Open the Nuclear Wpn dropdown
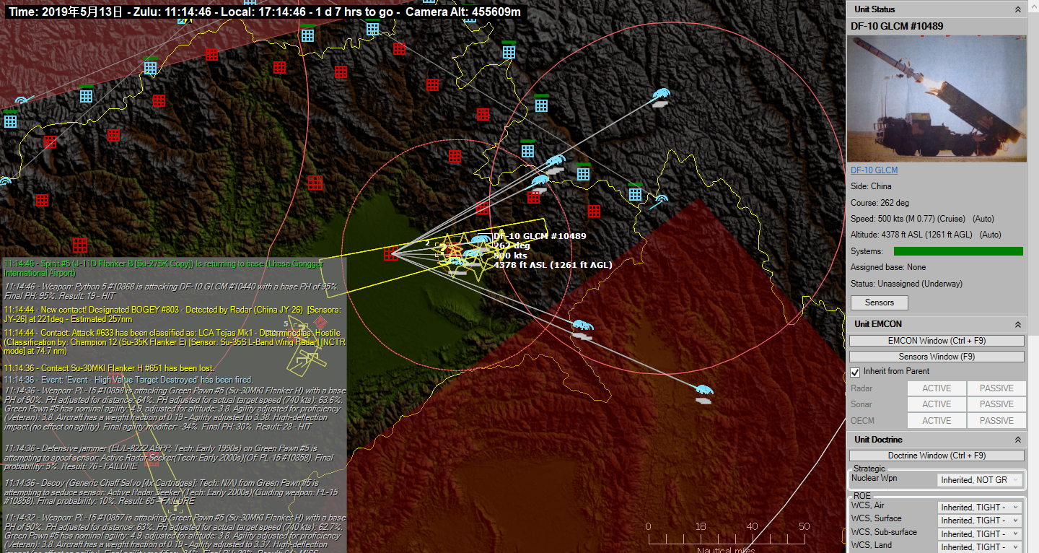The image size is (1039, 553). pyautogui.click(x=980, y=480)
